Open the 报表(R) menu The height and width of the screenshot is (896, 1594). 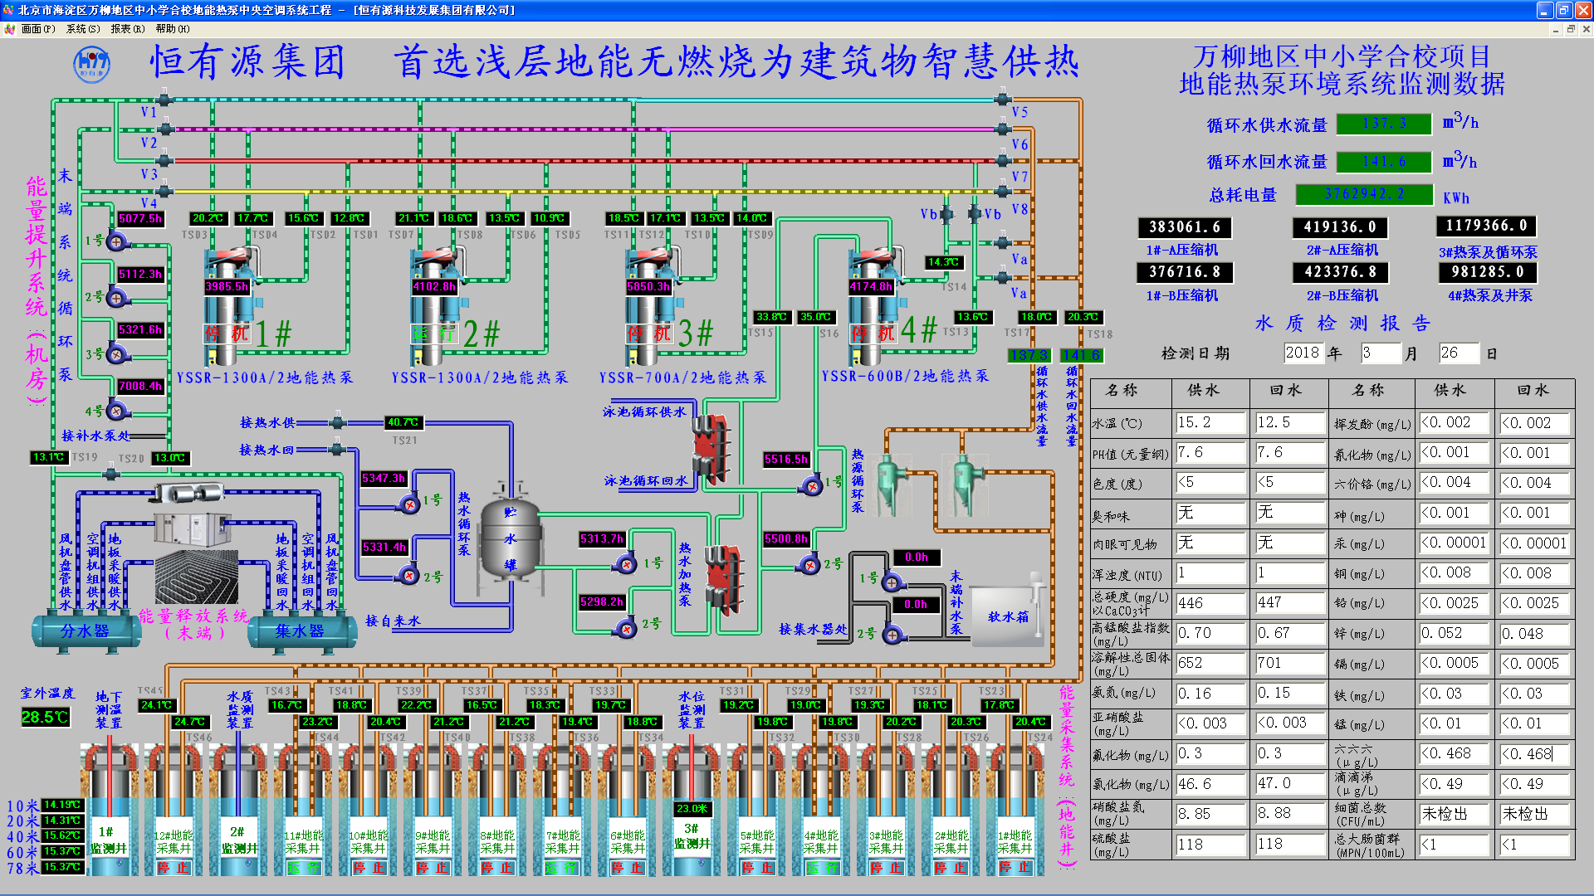(127, 28)
